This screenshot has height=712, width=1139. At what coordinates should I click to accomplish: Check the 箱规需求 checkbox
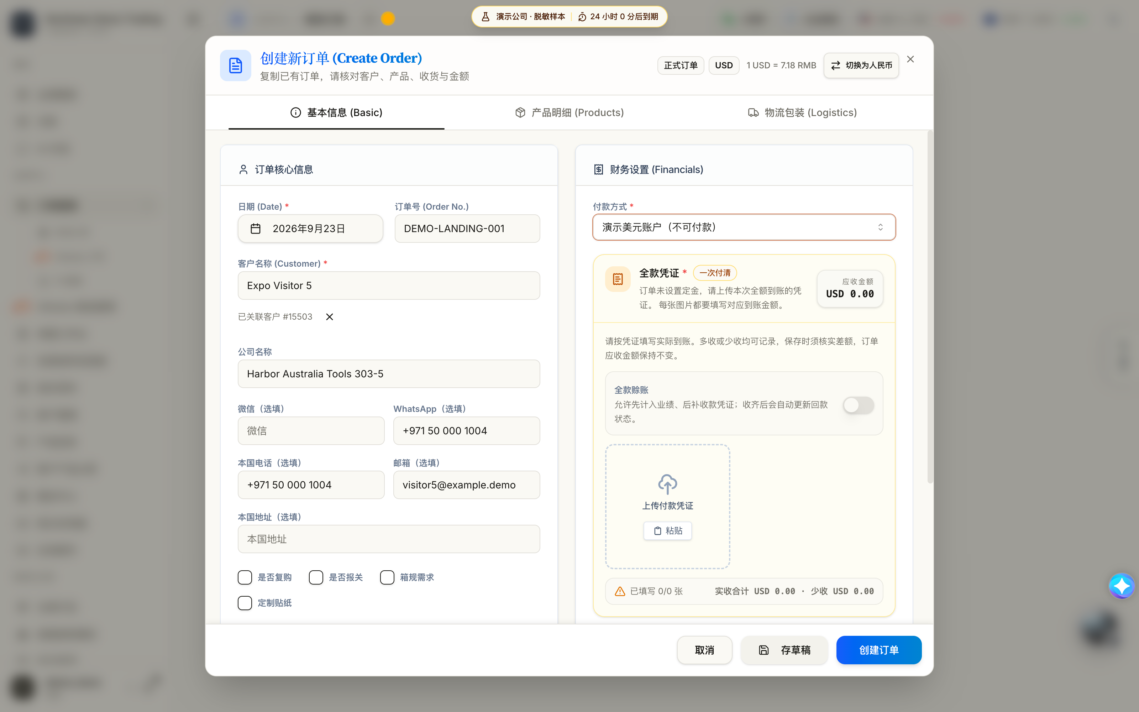pos(387,577)
